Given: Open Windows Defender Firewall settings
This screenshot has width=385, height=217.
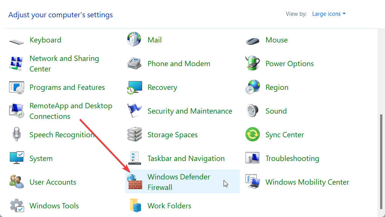Looking at the screenshot, I should point(178,182).
